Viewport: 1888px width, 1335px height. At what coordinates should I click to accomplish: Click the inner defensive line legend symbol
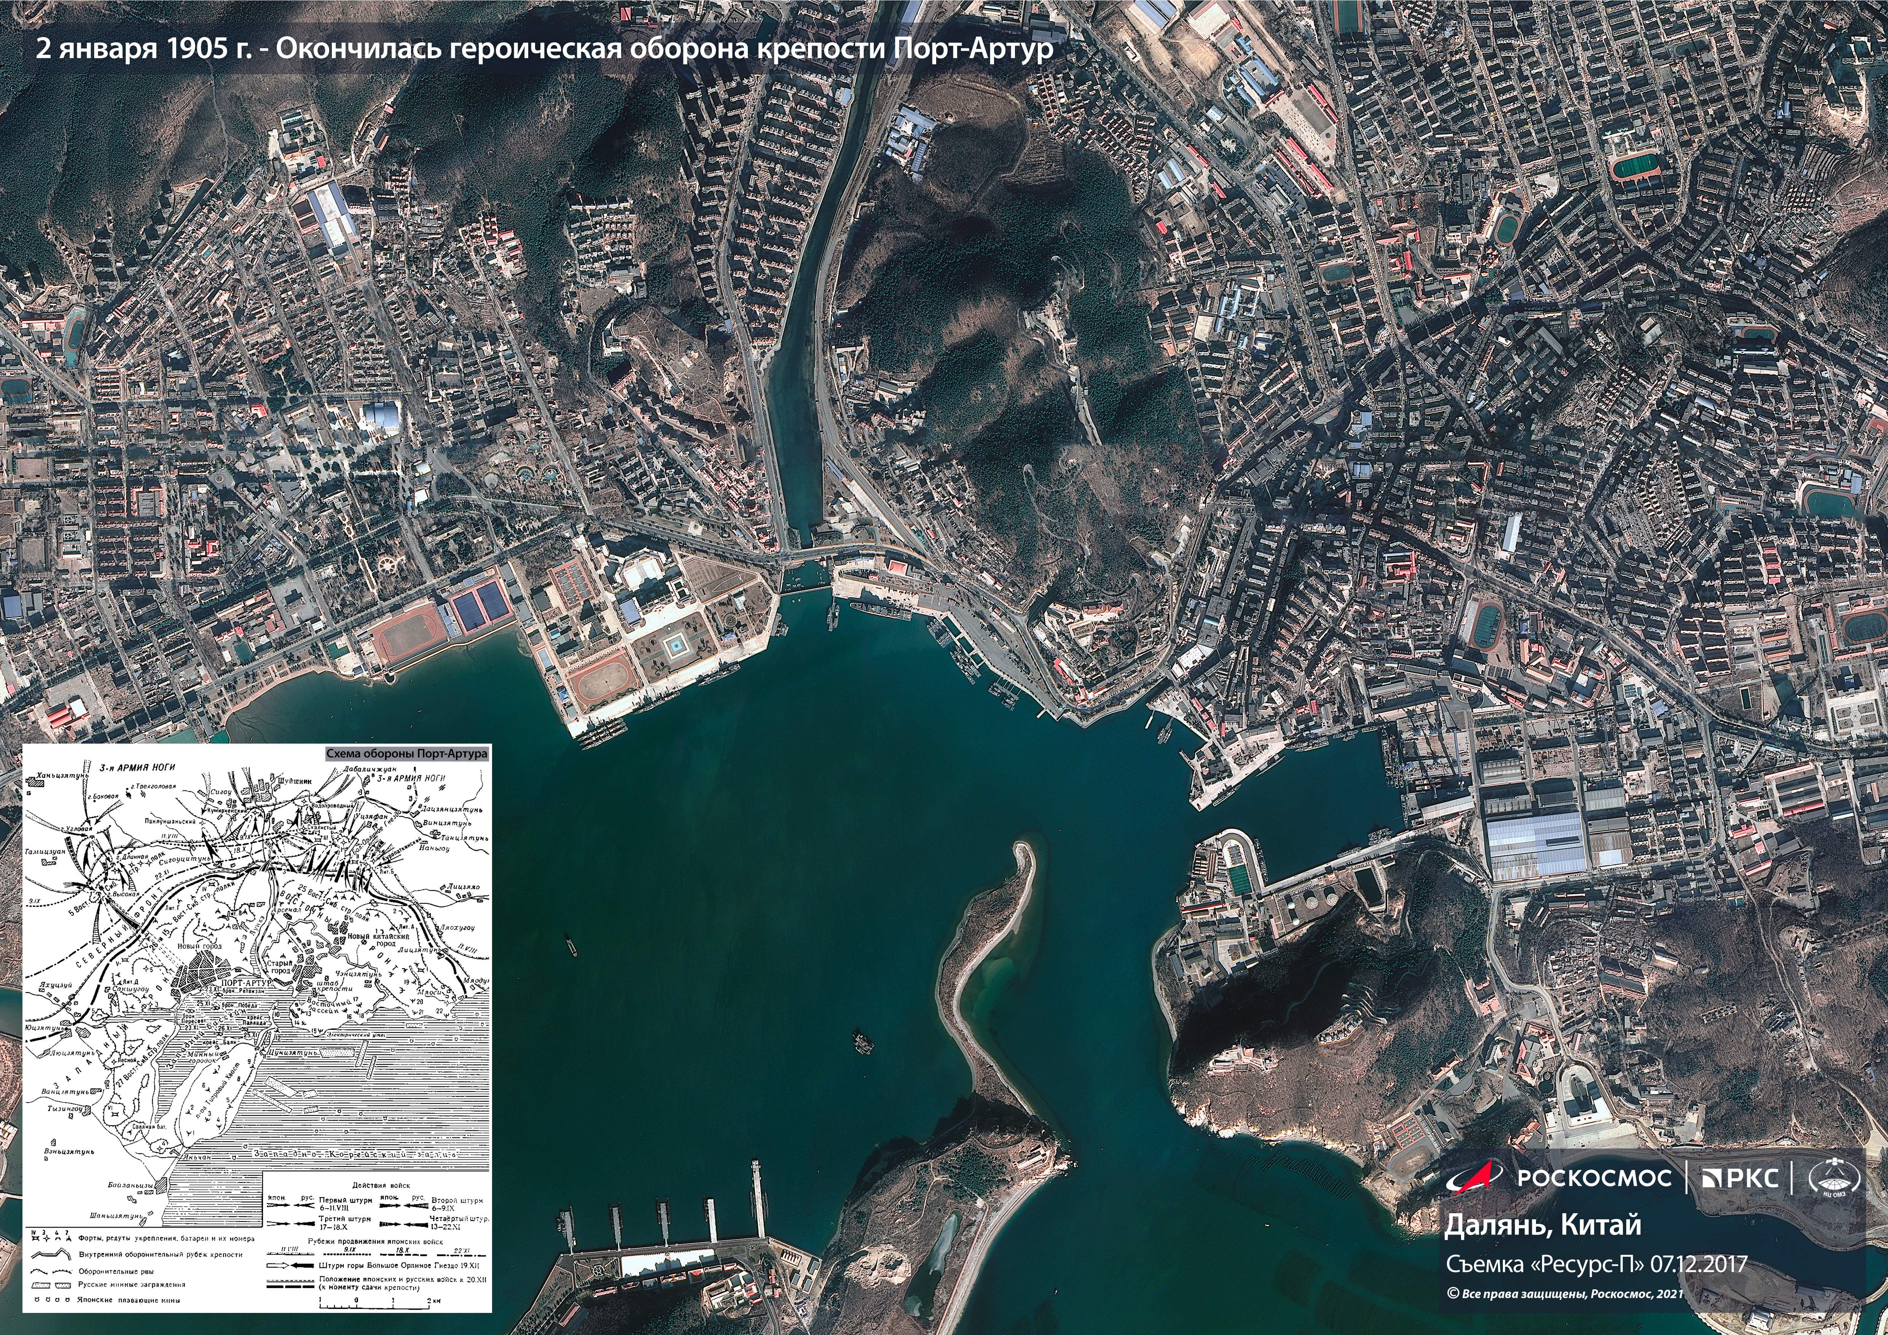point(51,1254)
